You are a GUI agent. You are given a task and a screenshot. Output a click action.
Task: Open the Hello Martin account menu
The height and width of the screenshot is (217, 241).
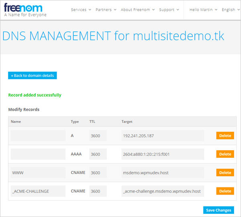pos(203,10)
